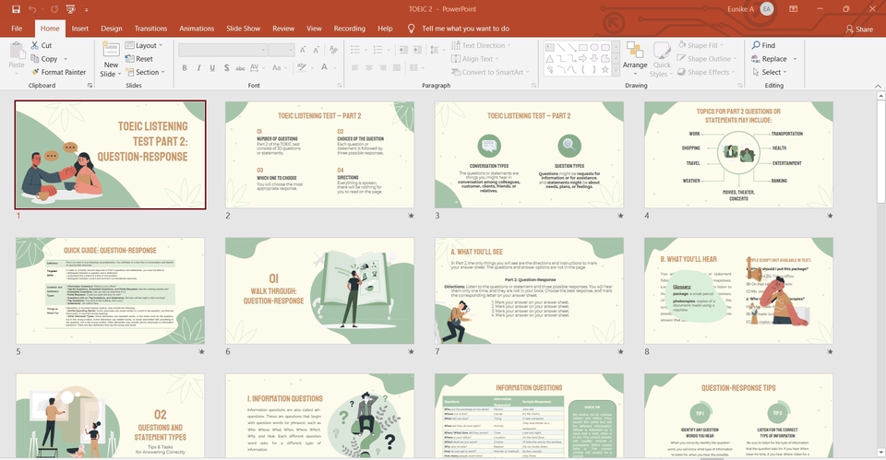Save the presentation with the floppy disk icon
The image size is (886, 460).
16,9
